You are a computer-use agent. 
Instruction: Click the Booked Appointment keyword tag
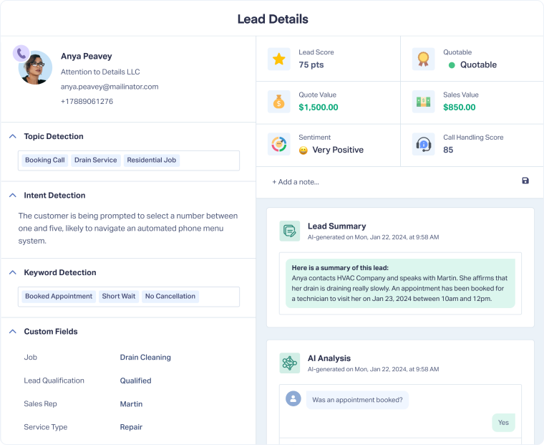coord(59,296)
